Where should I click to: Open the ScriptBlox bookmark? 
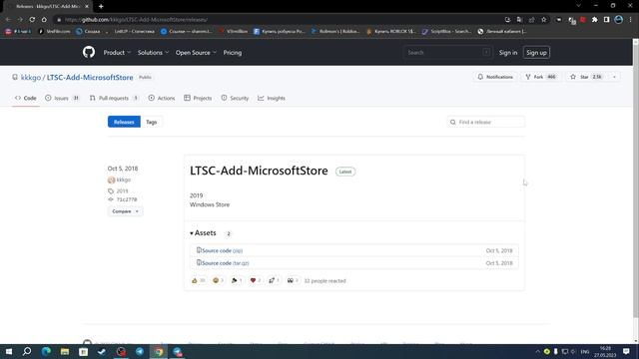pyautogui.click(x=446, y=31)
